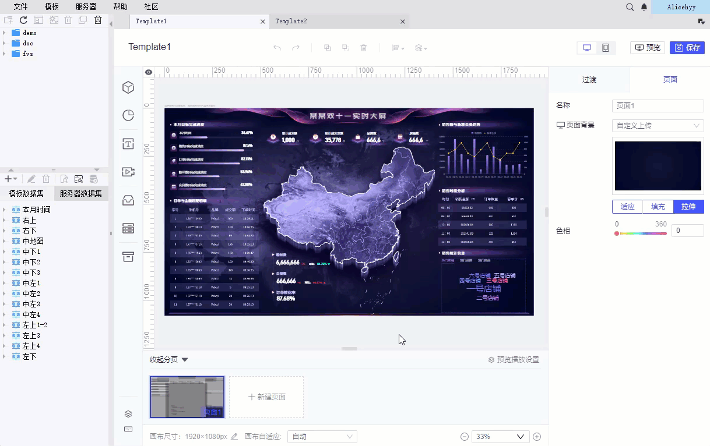Delete the dataset using the trash icon
Screen dimensions: 710x446
pos(45,179)
